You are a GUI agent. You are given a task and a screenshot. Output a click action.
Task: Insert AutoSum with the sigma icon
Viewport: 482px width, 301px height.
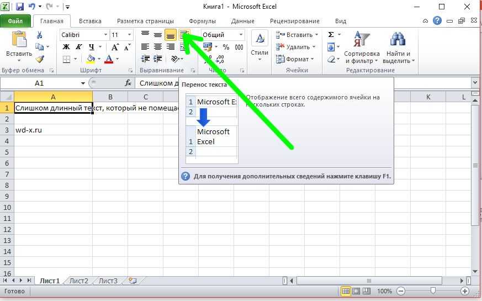click(331, 34)
